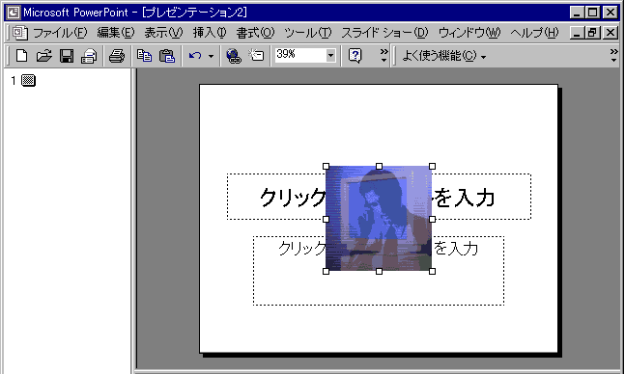Show more standard toolbar buttons chevron
Viewport: 625px width, 374px height.
(x=384, y=56)
